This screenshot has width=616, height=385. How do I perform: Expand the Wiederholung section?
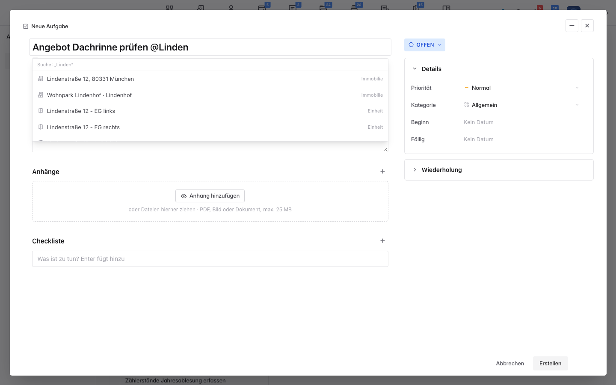point(415,170)
